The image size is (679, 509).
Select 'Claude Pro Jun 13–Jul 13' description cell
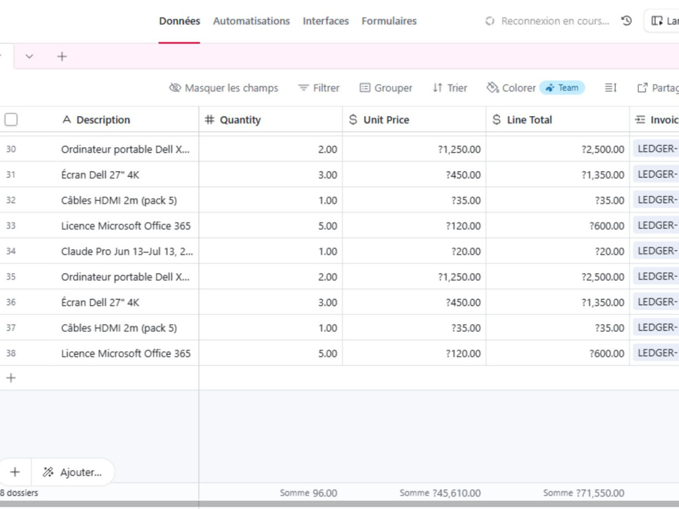point(128,251)
